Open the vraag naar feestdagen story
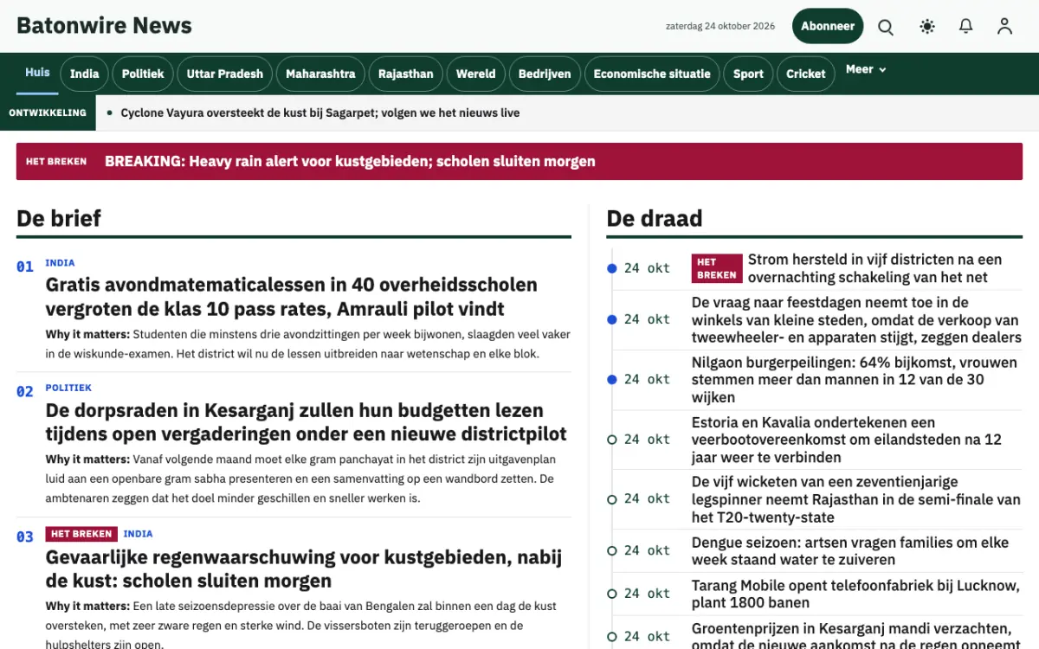Viewport: 1039px width, 649px height. (x=856, y=320)
